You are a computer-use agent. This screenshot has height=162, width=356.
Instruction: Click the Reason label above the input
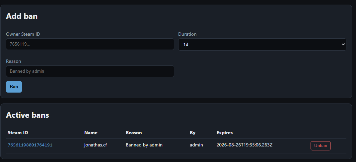[13, 61]
